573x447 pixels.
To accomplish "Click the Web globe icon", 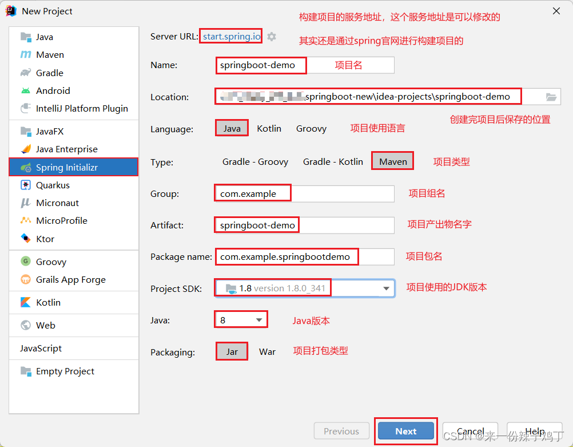I will (x=26, y=325).
